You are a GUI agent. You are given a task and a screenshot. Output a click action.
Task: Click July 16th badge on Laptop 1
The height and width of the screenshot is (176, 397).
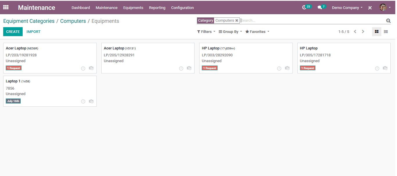coord(13,101)
